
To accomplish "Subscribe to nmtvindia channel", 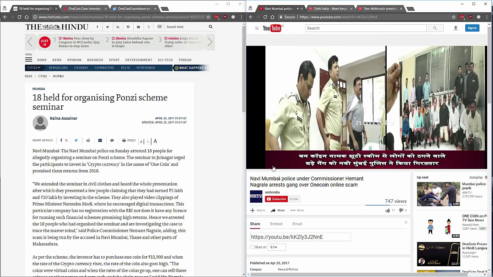I will coord(276,199).
